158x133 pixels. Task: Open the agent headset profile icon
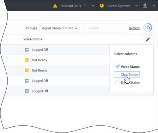pos(145,6)
